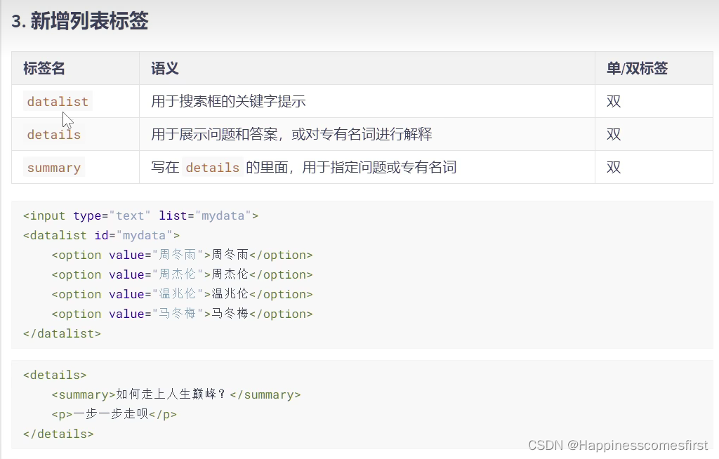Viewport: 719px width, 459px height.
Task: Click the 语义 table header
Action: (161, 68)
